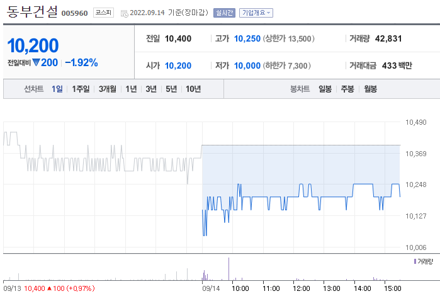Screen dimensions: 440x301
Task: Select the 1주일 line chart tab
Action: (x=81, y=89)
